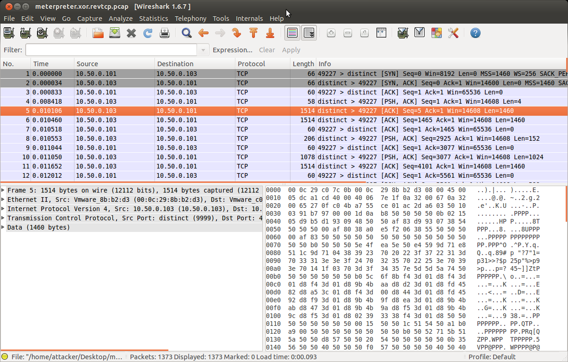This screenshot has height=362, width=568.
Task: Open a capture file with folder icon
Action: coord(98,33)
